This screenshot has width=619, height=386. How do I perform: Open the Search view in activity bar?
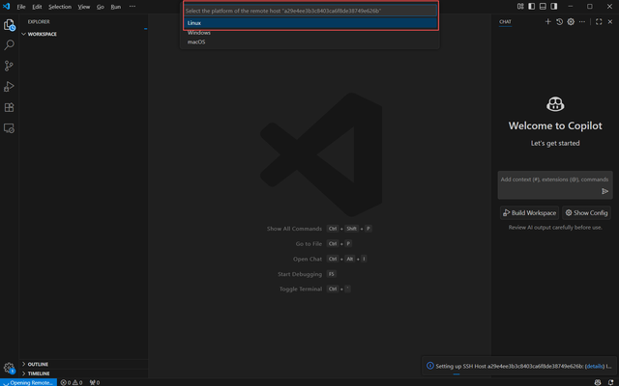click(10, 44)
